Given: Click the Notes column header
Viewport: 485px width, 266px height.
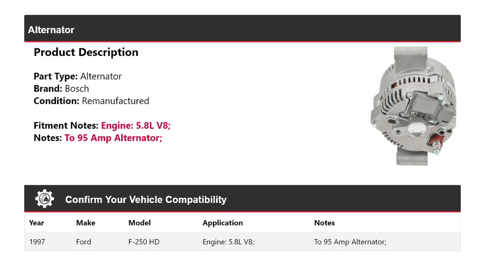Looking at the screenshot, I should click(324, 223).
